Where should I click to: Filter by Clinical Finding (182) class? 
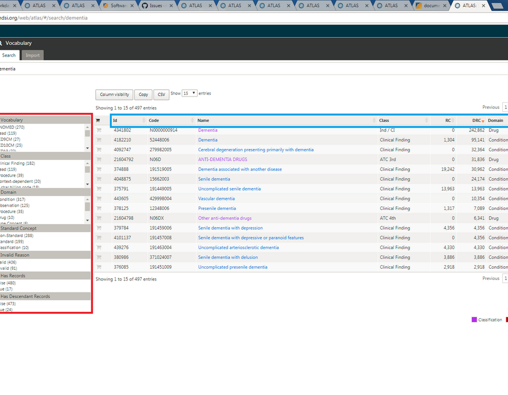17,163
